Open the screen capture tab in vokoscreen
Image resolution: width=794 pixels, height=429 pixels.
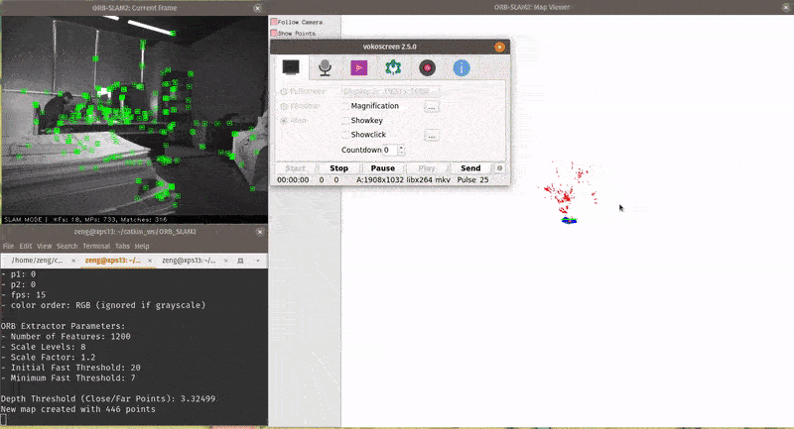pyautogui.click(x=291, y=67)
